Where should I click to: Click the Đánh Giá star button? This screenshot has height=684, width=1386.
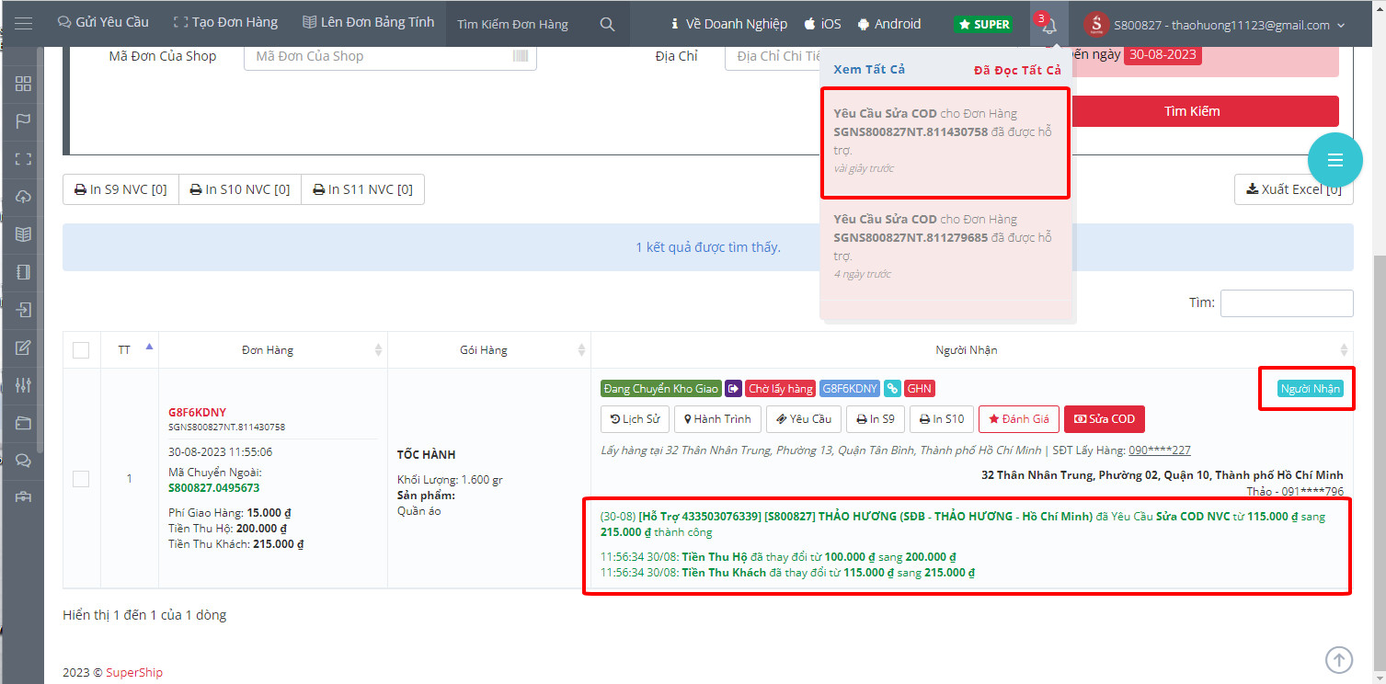pyautogui.click(x=1019, y=419)
